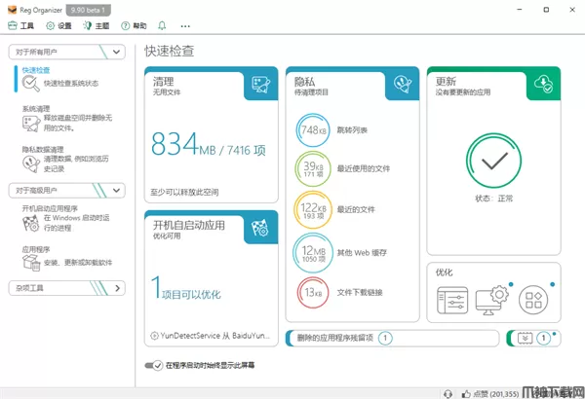This screenshot has height=399, width=585.
Task: Click the four-shapes apps icon under 优化
Action: click(x=534, y=298)
